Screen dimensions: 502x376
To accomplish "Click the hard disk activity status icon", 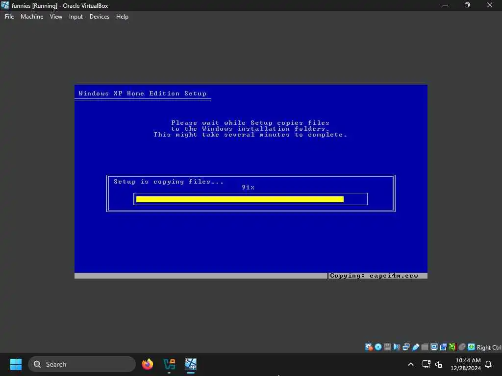I will click(x=369, y=347).
